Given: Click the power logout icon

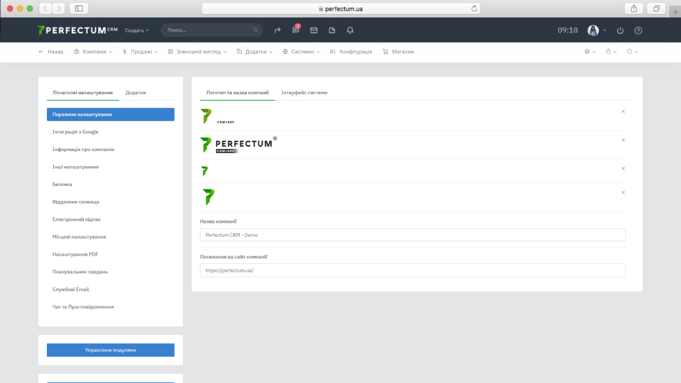Looking at the screenshot, I should tap(620, 30).
